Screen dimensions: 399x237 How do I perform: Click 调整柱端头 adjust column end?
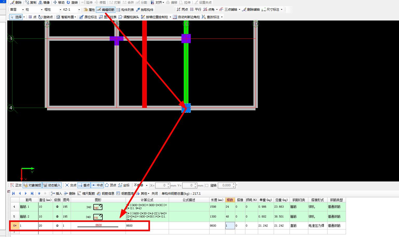[x=129, y=17]
